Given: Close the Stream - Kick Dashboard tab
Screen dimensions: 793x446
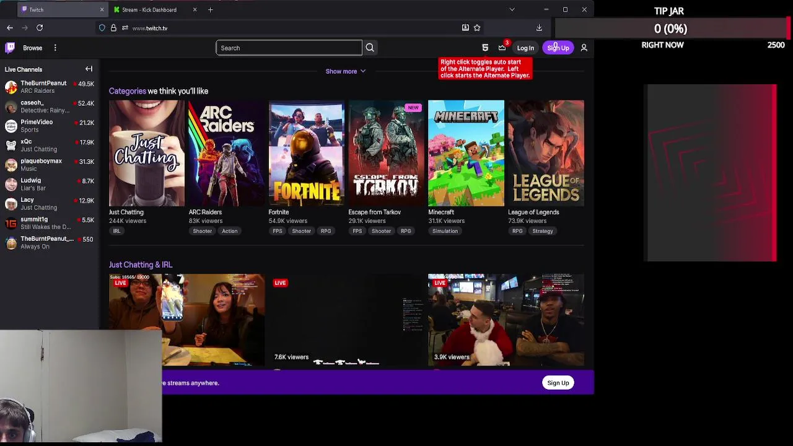Looking at the screenshot, I should point(195,9).
